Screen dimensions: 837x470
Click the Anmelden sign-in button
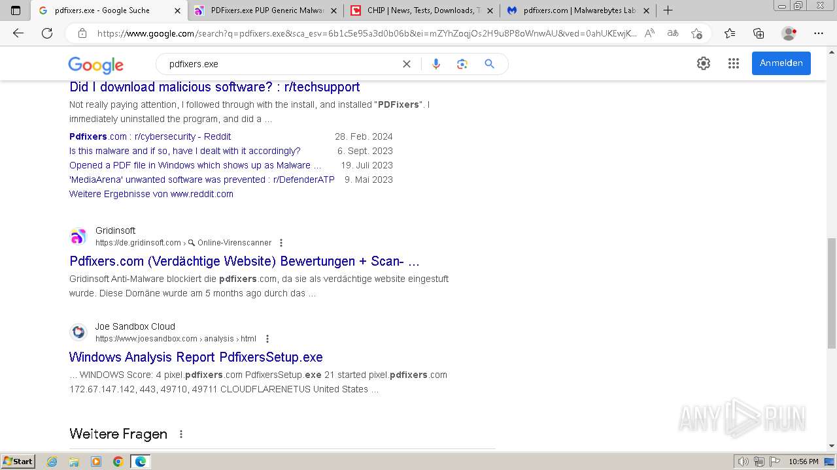pyautogui.click(x=781, y=63)
